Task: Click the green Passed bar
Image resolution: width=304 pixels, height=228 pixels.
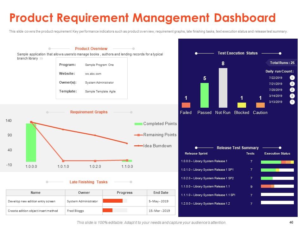Action: pos(204,95)
